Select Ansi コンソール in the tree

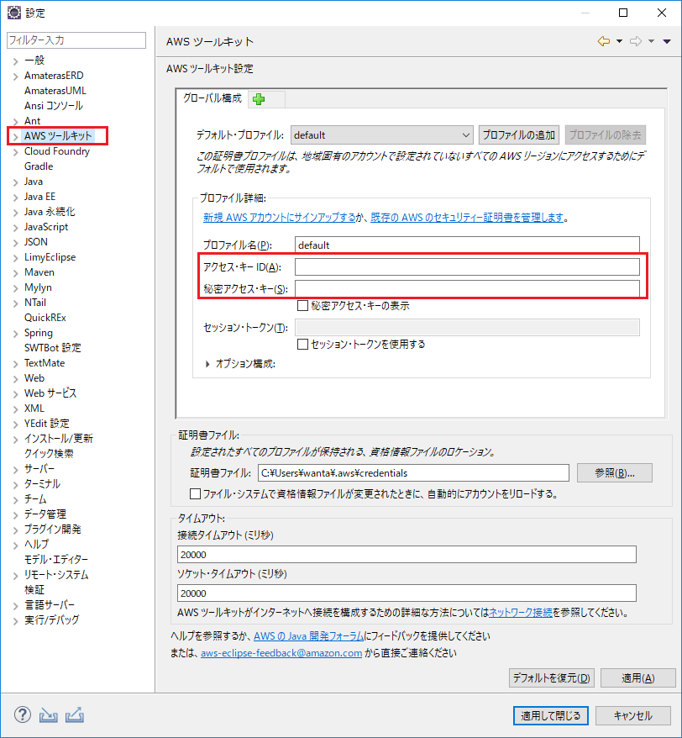click(x=54, y=105)
